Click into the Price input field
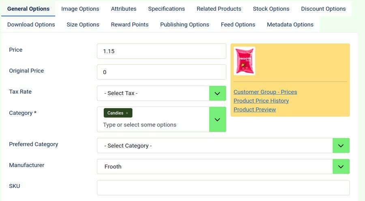This screenshot has width=365, height=201. coord(161,51)
